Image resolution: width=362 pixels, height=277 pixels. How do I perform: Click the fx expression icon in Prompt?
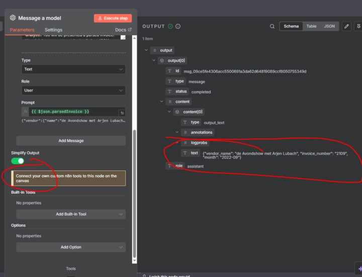(25, 111)
